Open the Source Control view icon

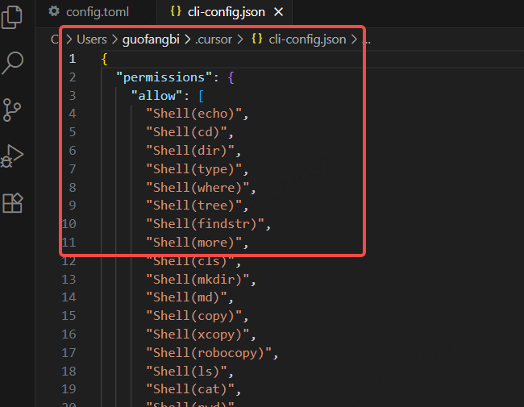click(12, 110)
